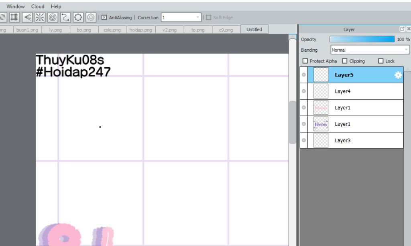
Task: Click the layer Opacity slider bar
Action: pos(362,39)
